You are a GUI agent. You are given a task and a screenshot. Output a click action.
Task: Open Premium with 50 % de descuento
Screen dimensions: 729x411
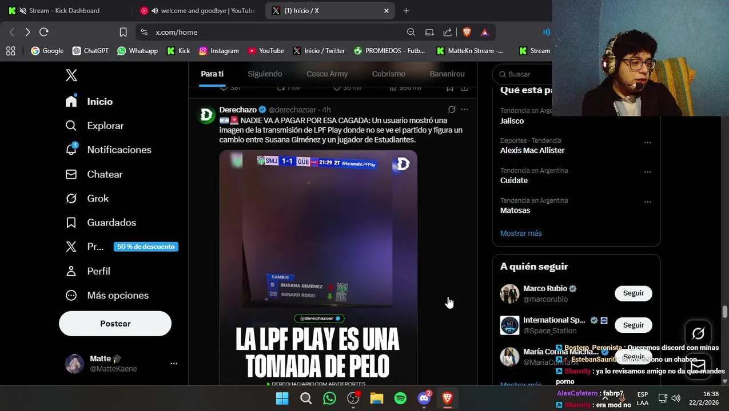pyautogui.click(x=121, y=247)
